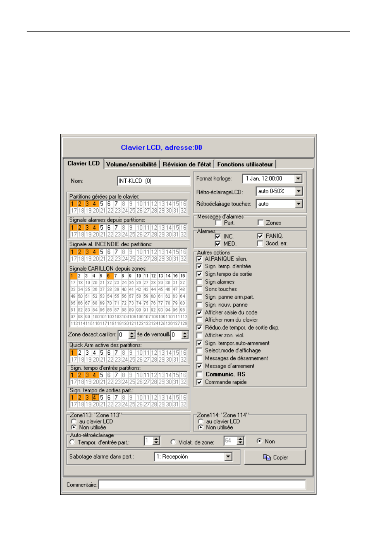Select Zone113 Non utilisée radio

click(74, 427)
